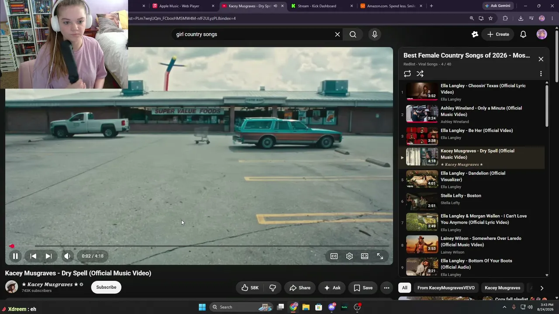Open Hulu from the taskbar
Image resolution: width=559 pixels, height=314 pixels.
point(344,307)
